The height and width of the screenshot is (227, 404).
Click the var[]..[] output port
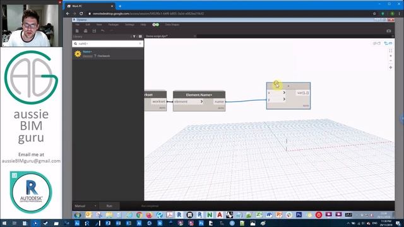(x=303, y=93)
